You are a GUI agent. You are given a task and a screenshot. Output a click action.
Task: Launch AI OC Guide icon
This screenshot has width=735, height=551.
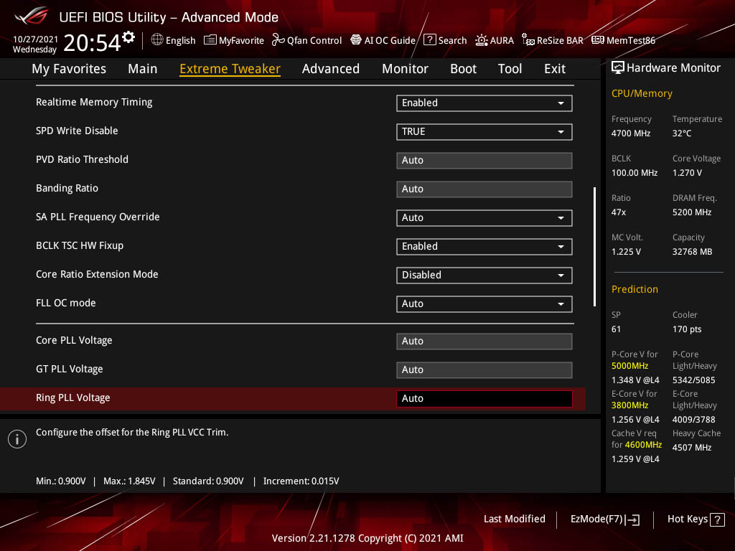click(356, 40)
